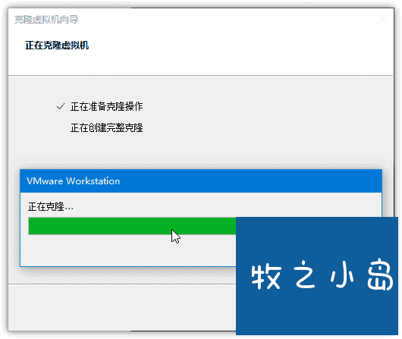Click the white mouse cursor arrow graphic

pos(176,236)
